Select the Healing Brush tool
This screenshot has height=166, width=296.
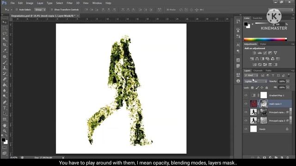click(5, 57)
